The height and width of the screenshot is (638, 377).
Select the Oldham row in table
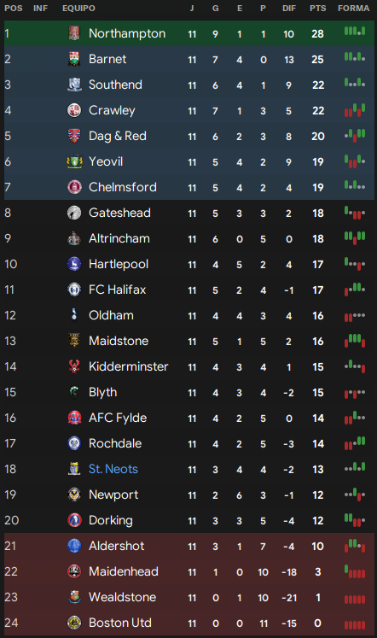[189, 315]
